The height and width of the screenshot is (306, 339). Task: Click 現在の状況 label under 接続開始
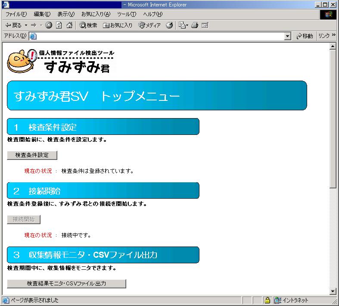[38, 235]
